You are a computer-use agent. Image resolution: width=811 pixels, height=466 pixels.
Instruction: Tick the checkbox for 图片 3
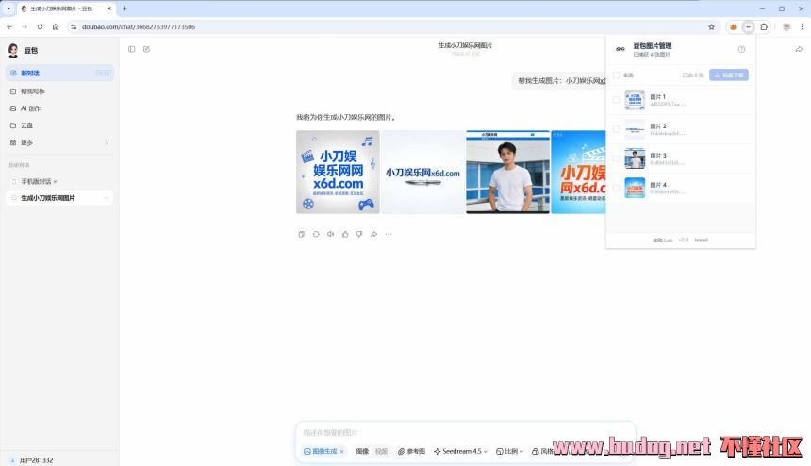pos(616,158)
